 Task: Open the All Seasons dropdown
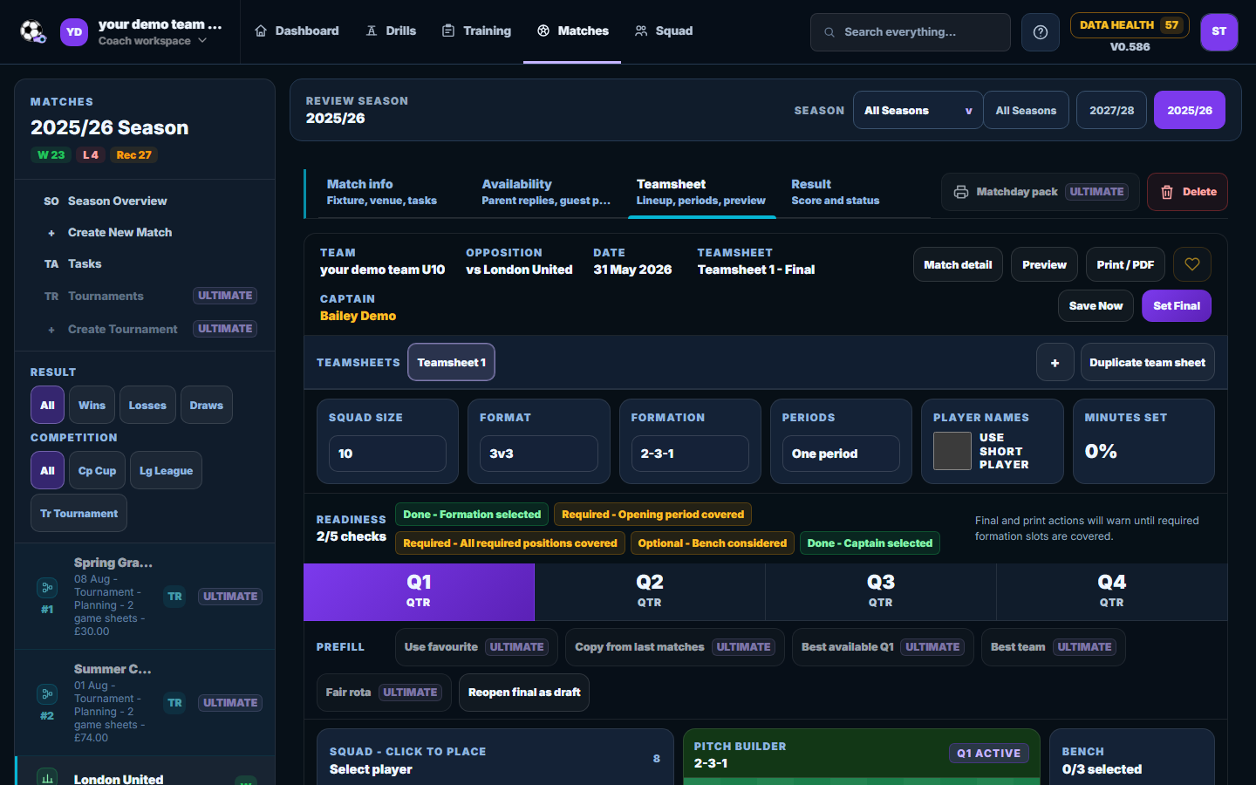tap(918, 110)
